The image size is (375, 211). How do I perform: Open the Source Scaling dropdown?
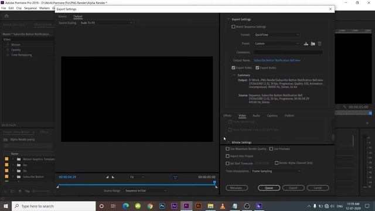pyautogui.click(x=106, y=23)
